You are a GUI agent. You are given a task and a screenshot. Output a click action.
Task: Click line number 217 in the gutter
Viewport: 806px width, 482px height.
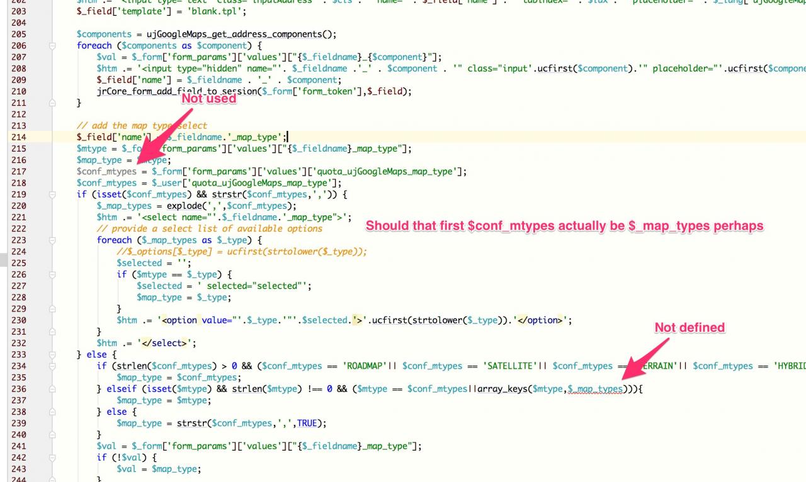(18, 171)
